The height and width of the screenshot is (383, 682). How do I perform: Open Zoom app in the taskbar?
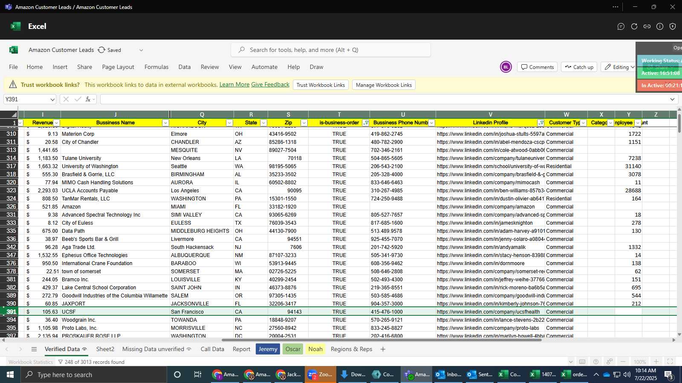click(x=320, y=374)
